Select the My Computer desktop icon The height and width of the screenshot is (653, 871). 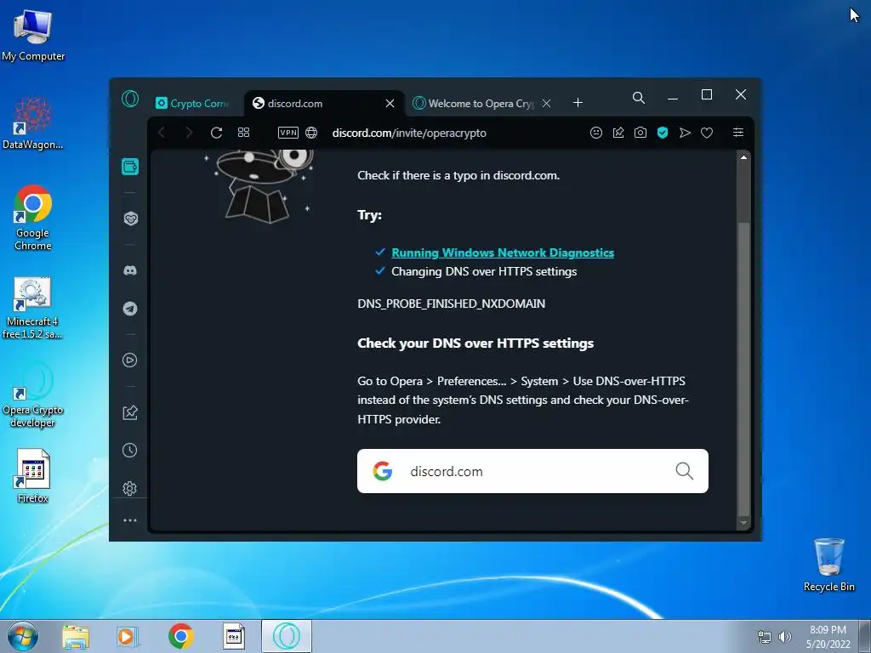coord(33,35)
